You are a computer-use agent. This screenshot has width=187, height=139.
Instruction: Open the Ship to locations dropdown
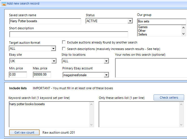click(106, 61)
